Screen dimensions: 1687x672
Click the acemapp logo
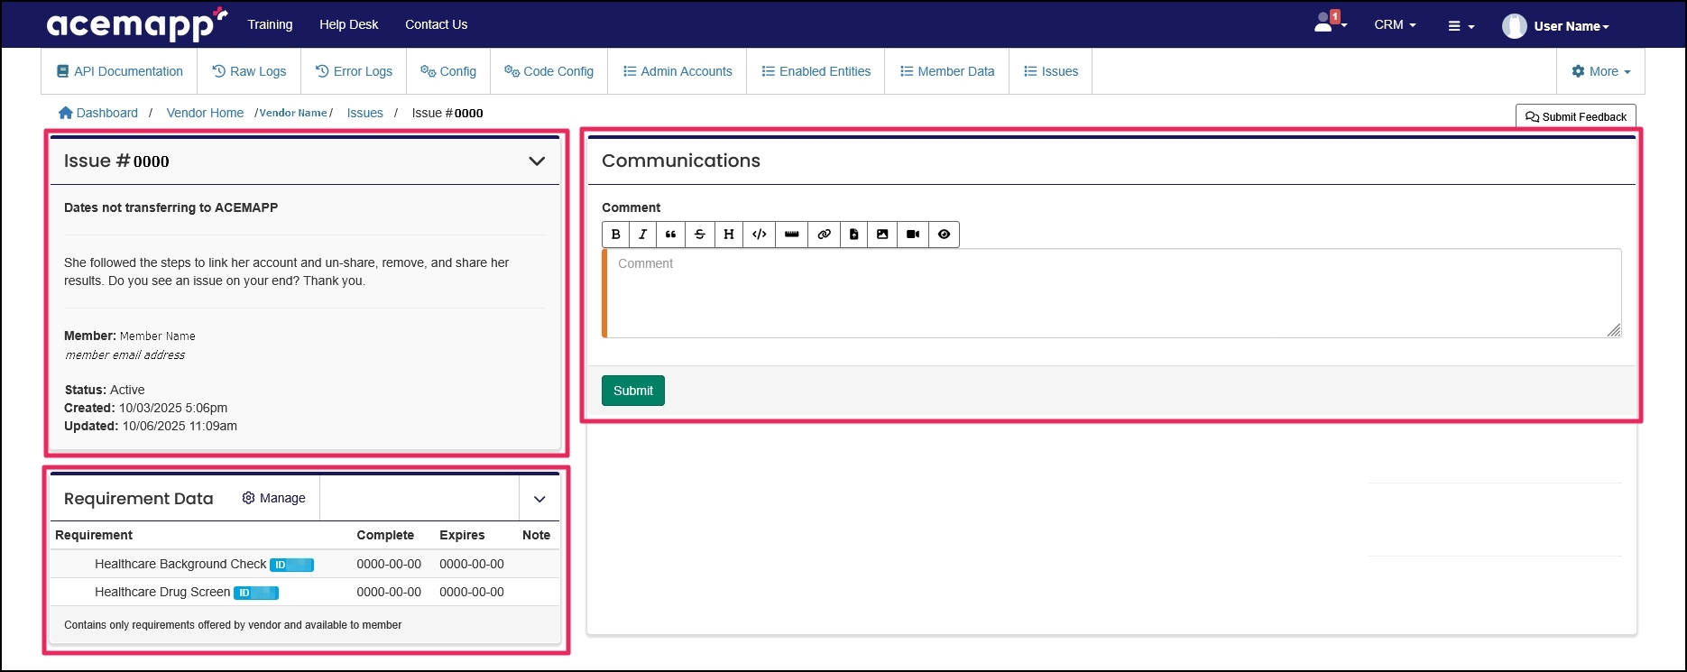coord(136,24)
